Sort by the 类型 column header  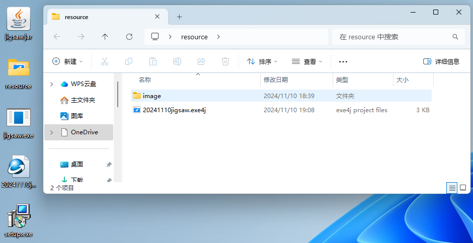tap(342, 80)
